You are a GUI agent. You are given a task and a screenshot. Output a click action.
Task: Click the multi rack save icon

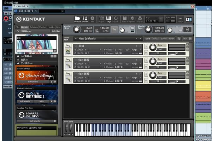click(190, 38)
